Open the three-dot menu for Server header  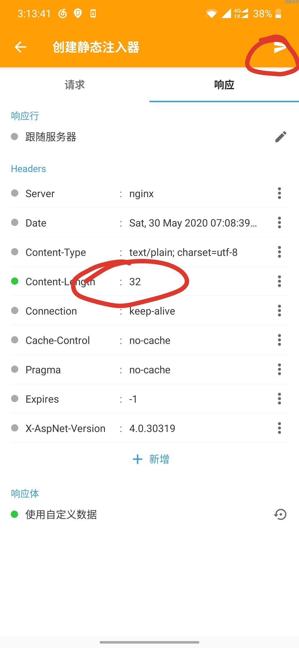click(279, 193)
